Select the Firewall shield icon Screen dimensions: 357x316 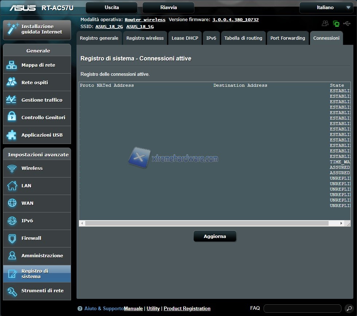pos(12,238)
